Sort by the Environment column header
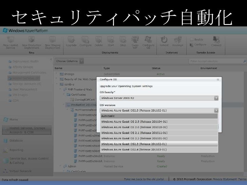This screenshot has height=185, width=247. (209, 68)
